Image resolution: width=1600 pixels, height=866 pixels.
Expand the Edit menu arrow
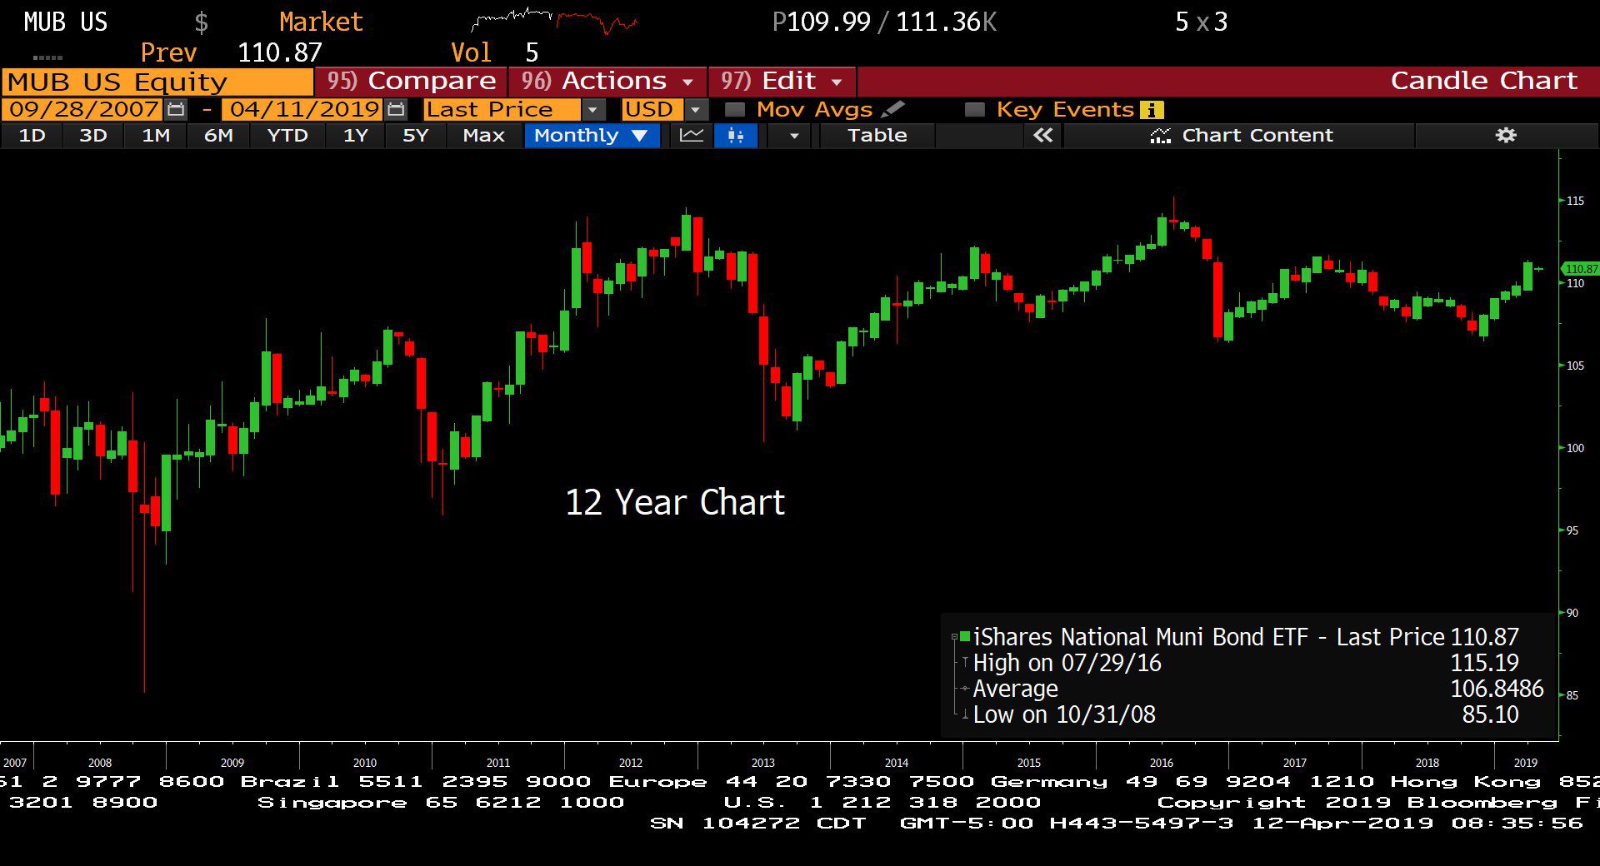click(837, 82)
